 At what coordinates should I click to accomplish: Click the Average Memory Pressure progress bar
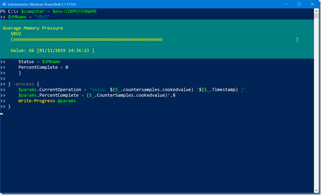(x=155, y=39)
